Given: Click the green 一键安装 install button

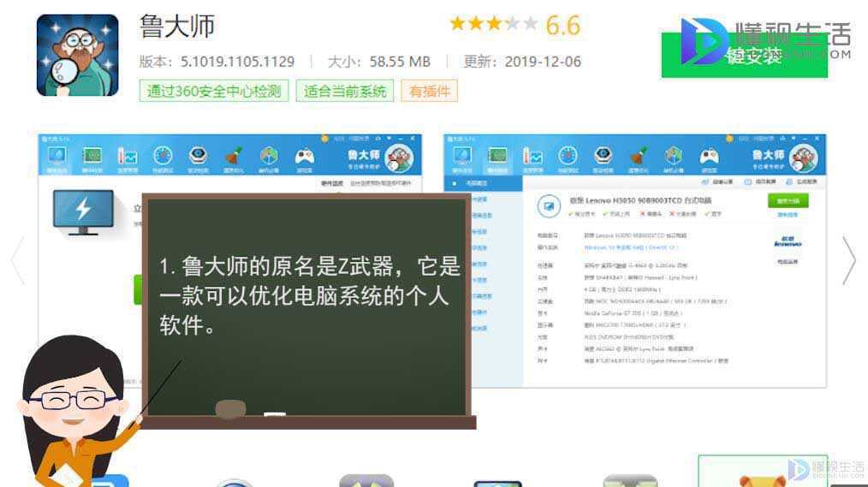Looking at the screenshot, I should pos(744,56).
